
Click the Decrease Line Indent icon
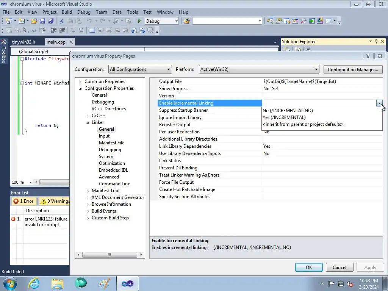pyautogui.click(x=53, y=30)
